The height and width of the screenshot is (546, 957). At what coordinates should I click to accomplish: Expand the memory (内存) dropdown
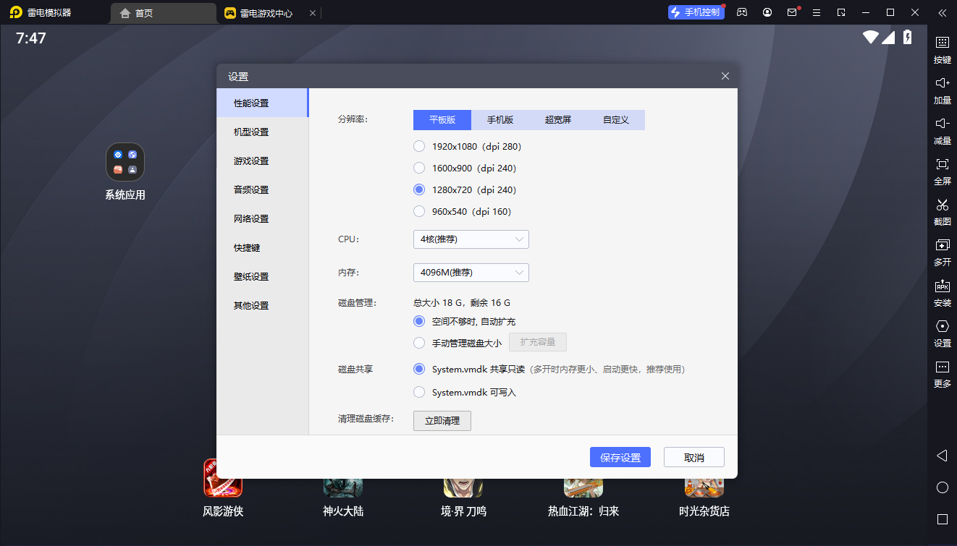point(471,273)
